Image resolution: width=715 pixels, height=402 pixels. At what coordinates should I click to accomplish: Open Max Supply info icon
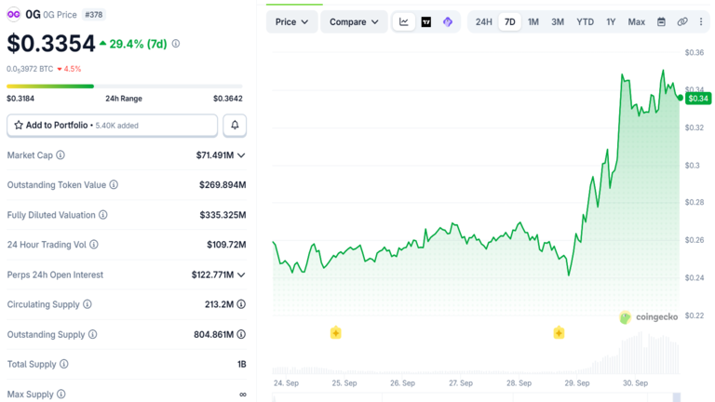61,394
